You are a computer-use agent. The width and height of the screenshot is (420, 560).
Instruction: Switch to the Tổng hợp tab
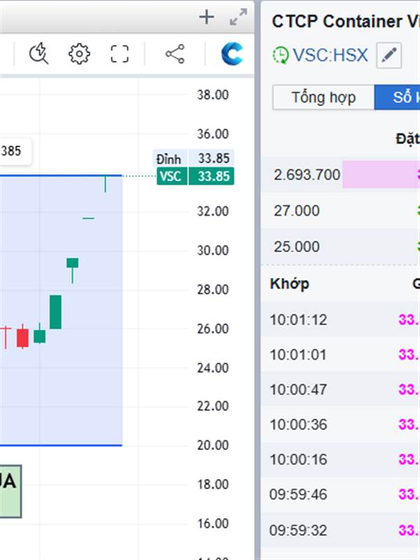point(323,97)
